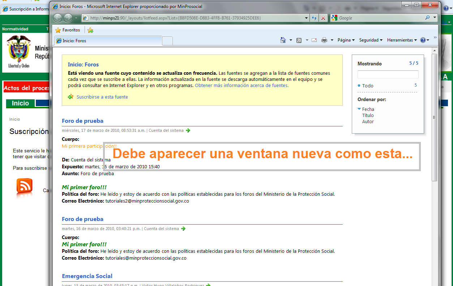Viewport: 453px width, 286px height.
Task: Open the address bar history dropdown
Action: coord(306,18)
